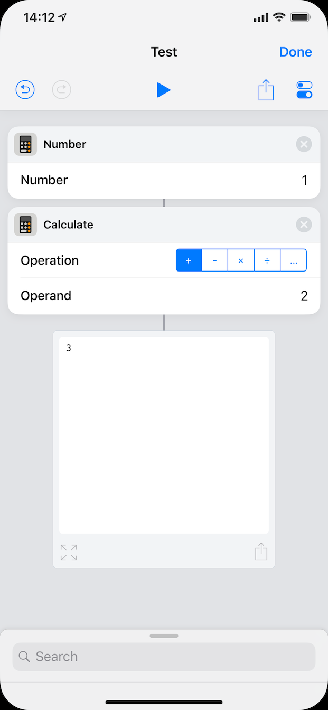328x710 pixels.
Task: Select the divide operation
Action: pyautogui.click(x=267, y=260)
